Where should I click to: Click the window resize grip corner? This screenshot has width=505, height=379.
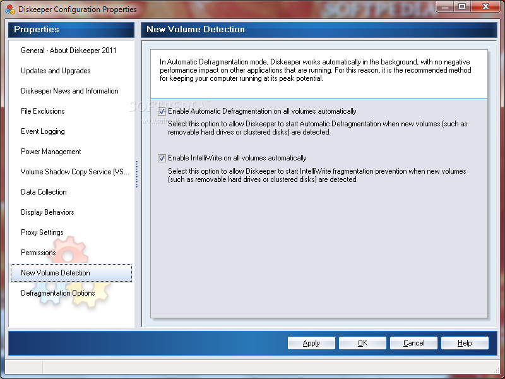pyautogui.click(x=496, y=370)
